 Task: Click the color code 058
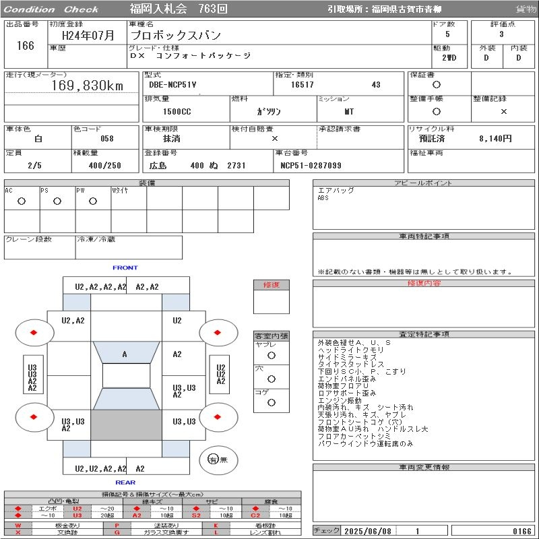pyautogui.click(x=107, y=139)
